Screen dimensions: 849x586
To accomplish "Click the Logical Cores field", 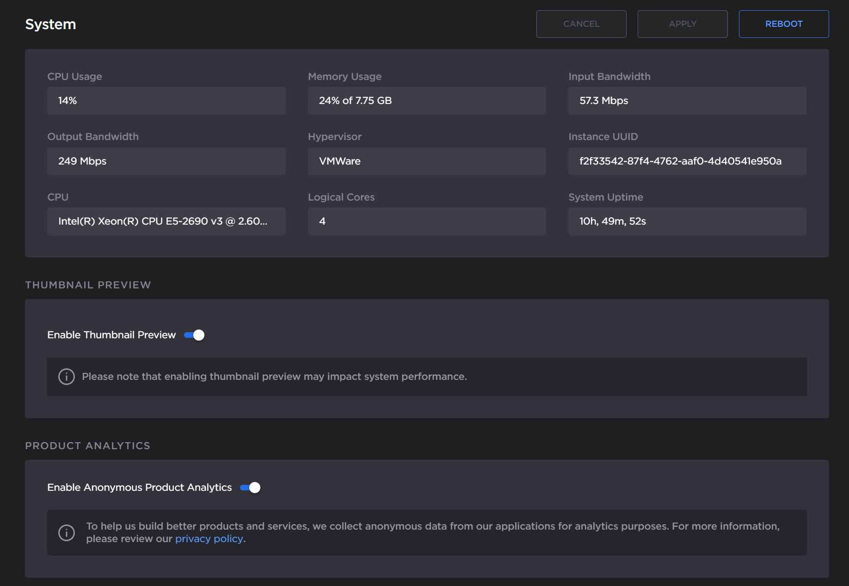I will click(x=426, y=221).
